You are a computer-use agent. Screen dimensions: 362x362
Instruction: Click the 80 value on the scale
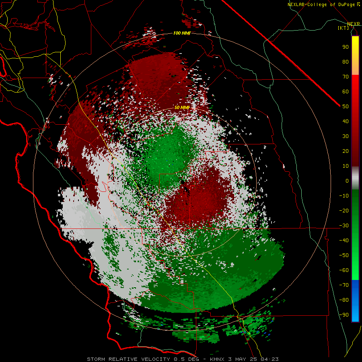point(346,62)
